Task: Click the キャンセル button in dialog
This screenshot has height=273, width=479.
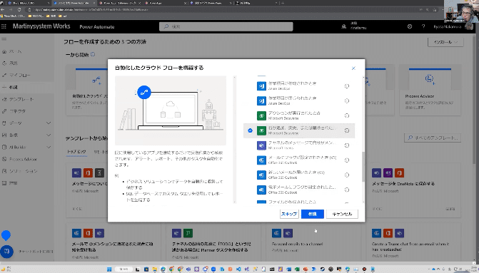Action: pos(342,214)
